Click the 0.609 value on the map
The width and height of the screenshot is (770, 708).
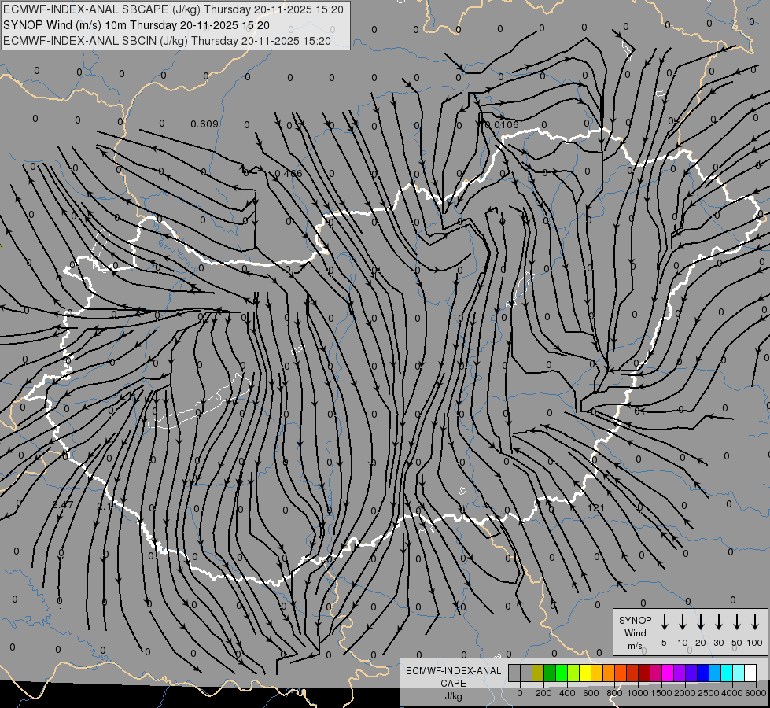pos(204,124)
